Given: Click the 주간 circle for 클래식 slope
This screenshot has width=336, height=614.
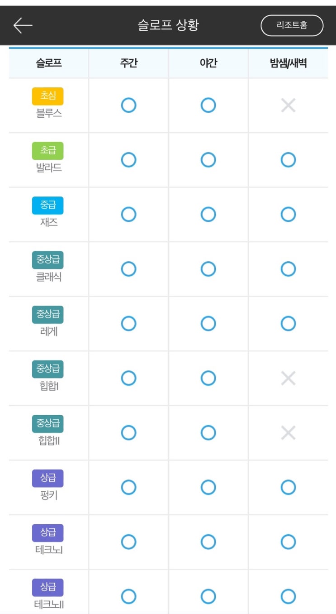Looking at the screenshot, I should [128, 269].
